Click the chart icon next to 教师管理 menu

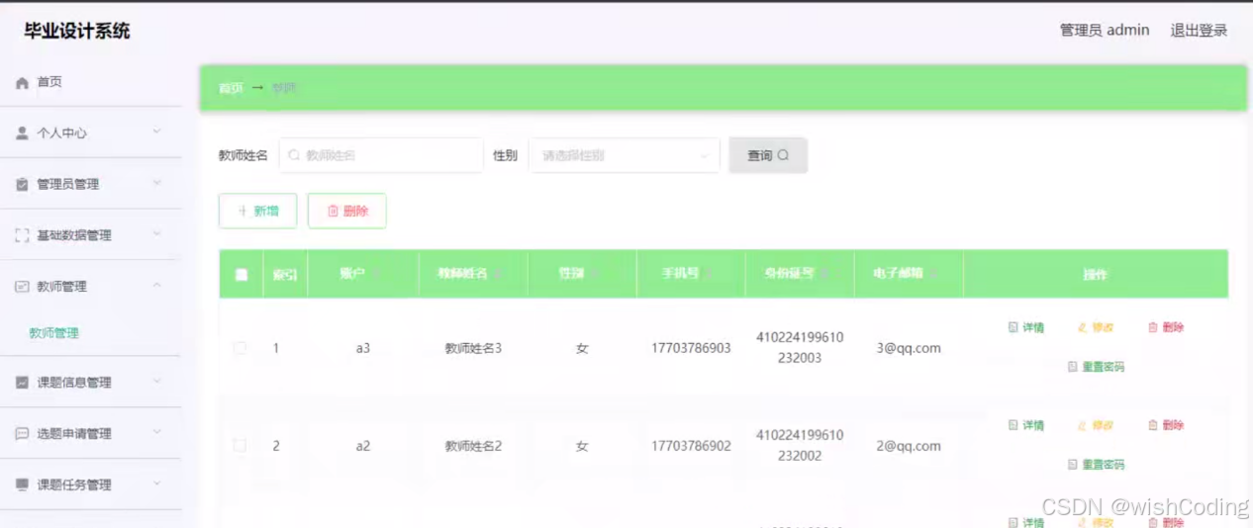coord(22,287)
